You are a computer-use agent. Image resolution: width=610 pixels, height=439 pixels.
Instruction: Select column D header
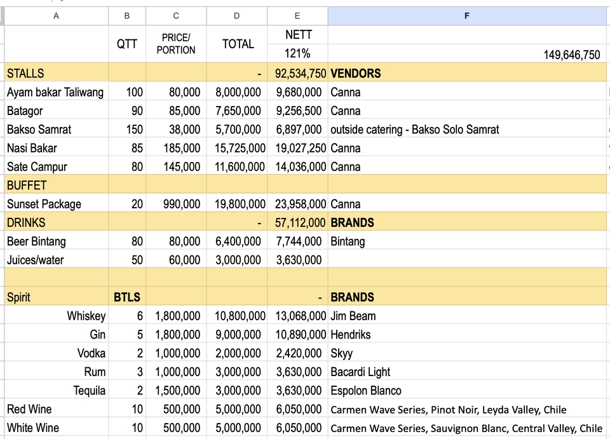tap(236, 16)
